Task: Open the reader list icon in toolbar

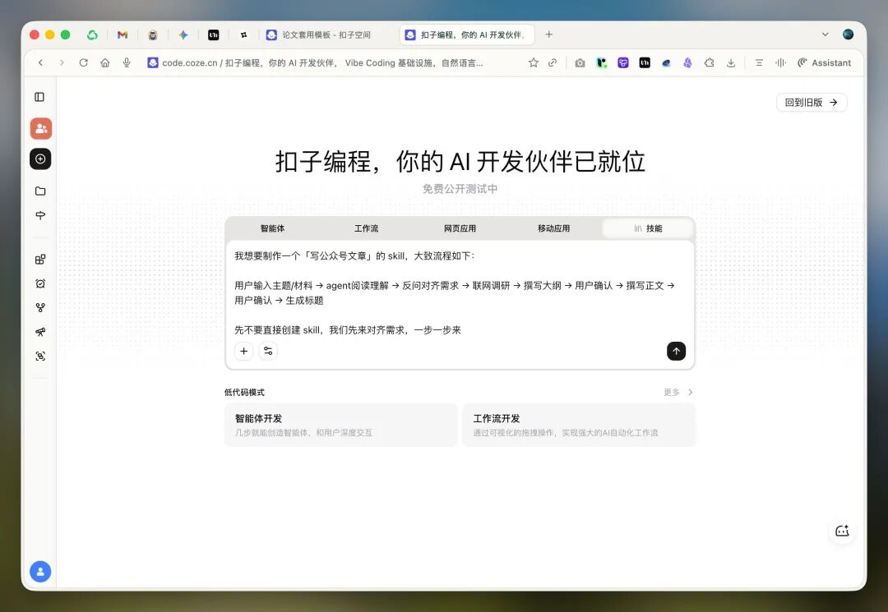Action: point(759,62)
